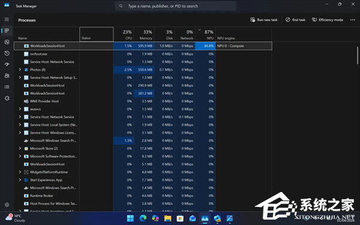Open the Details sidebar icon

7,87
